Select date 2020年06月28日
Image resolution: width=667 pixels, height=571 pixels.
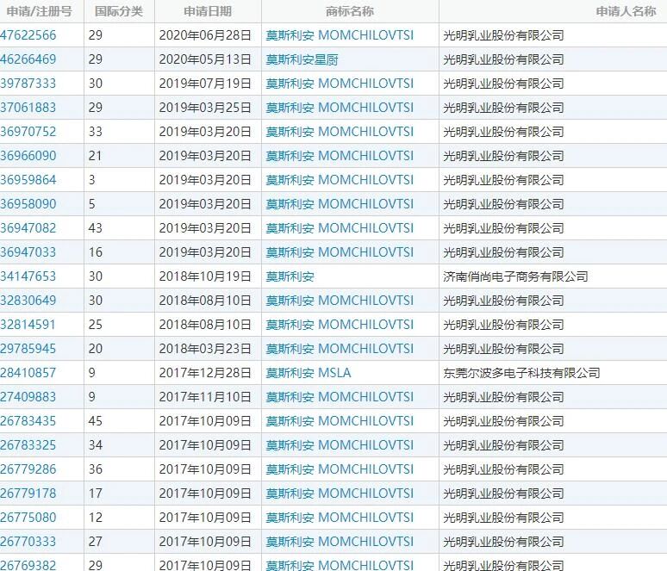[205, 35]
